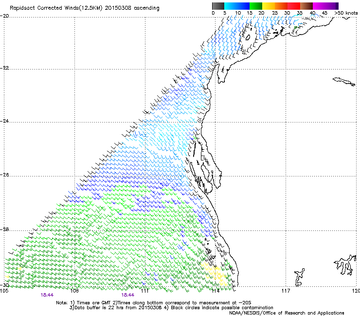Screen dimensions: 360x316
Task: Click the small oval island near 21S
Action: 248,37
